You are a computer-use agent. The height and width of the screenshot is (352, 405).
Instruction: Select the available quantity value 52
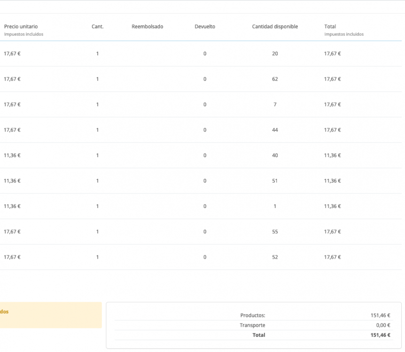275,257
